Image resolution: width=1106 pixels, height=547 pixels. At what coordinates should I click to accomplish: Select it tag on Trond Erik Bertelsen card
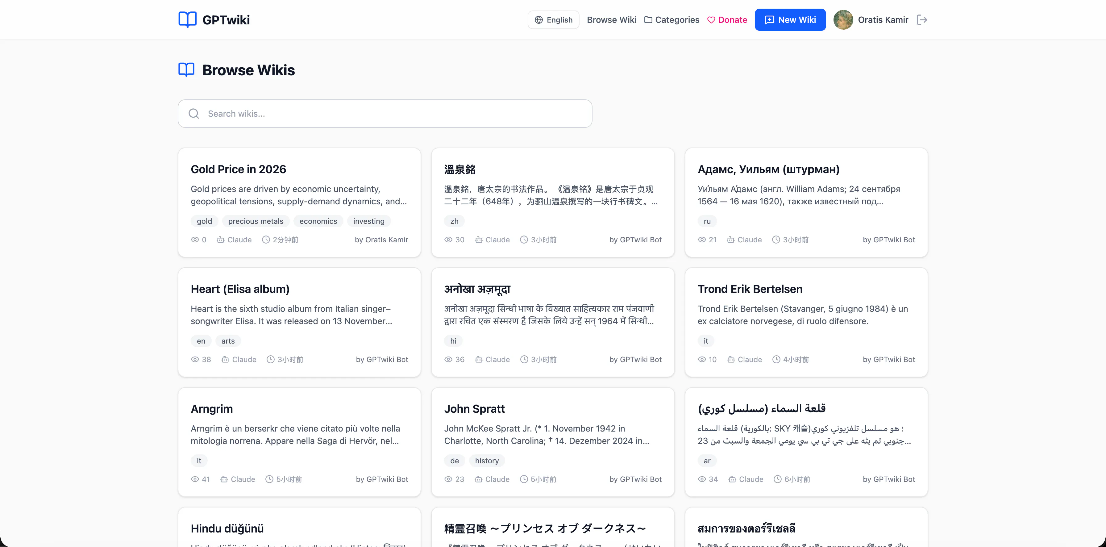pos(706,341)
